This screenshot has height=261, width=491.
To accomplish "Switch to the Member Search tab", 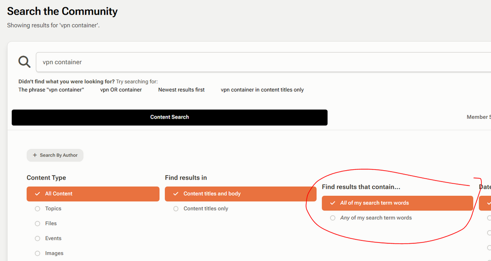I will 478,117.
